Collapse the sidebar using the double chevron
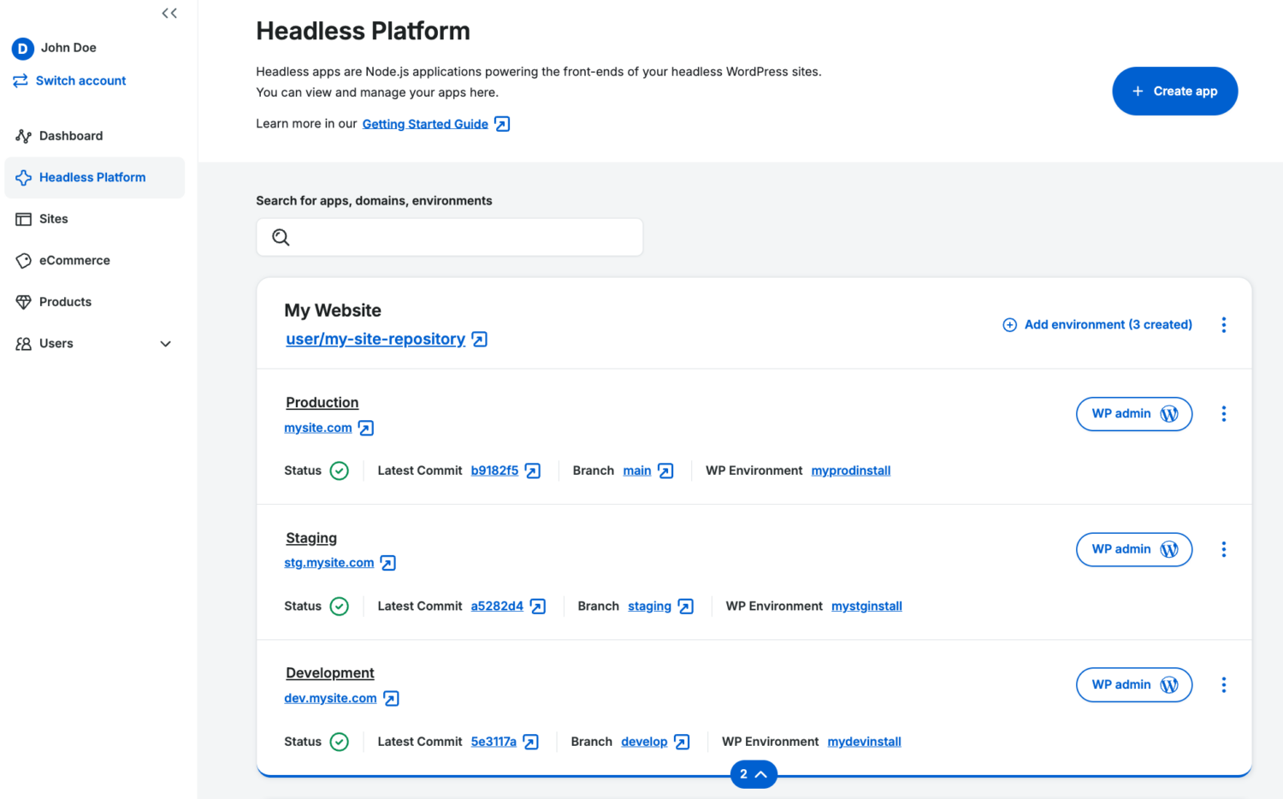The height and width of the screenshot is (799, 1283). tap(169, 13)
